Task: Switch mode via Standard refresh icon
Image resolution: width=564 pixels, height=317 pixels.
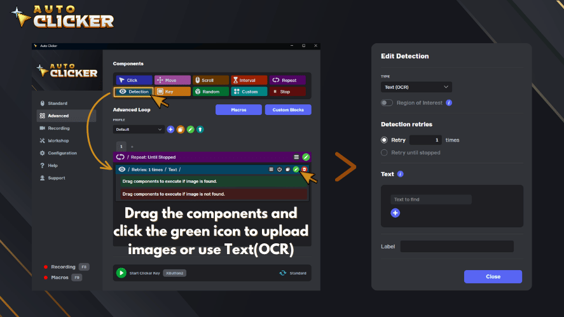Action: pos(283,273)
